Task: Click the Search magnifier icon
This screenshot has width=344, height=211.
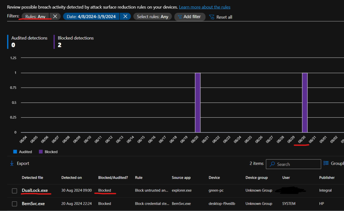Action: click(x=272, y=164)
